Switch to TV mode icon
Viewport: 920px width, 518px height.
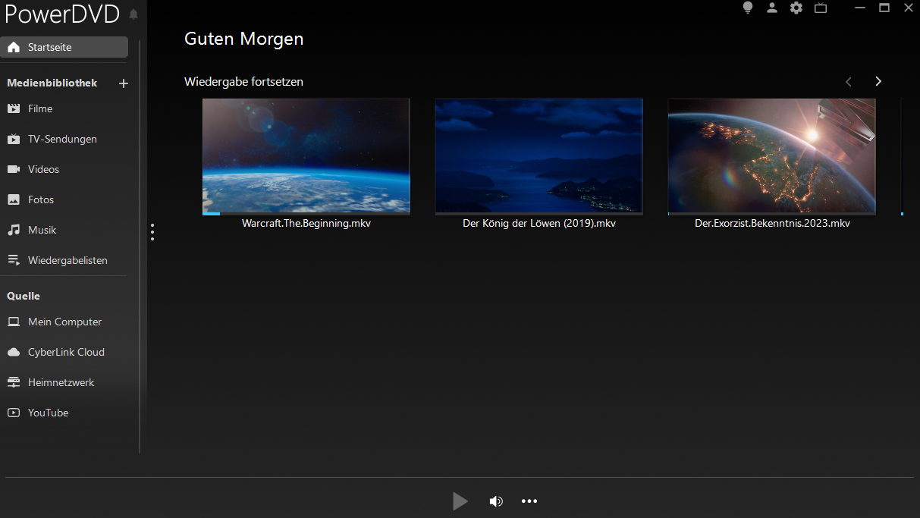[821, 8]
